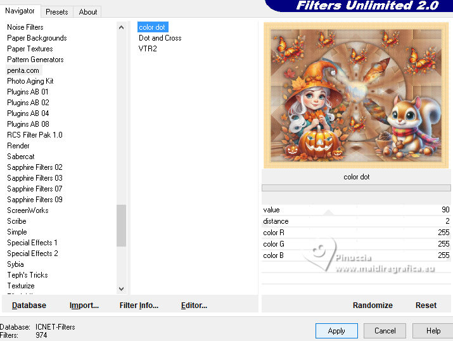The image size is (453, 341).
Task: Click the Import... button
Action: coord(84,306)
